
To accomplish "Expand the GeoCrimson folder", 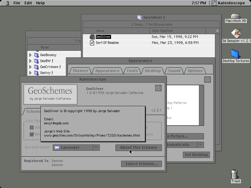I will 30,67.
